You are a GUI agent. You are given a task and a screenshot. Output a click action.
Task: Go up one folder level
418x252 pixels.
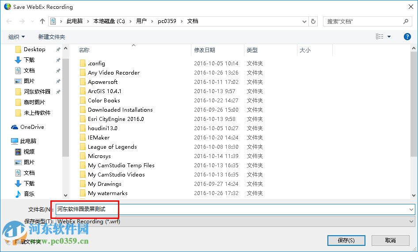pyautogui.click(x=42, y=21)
